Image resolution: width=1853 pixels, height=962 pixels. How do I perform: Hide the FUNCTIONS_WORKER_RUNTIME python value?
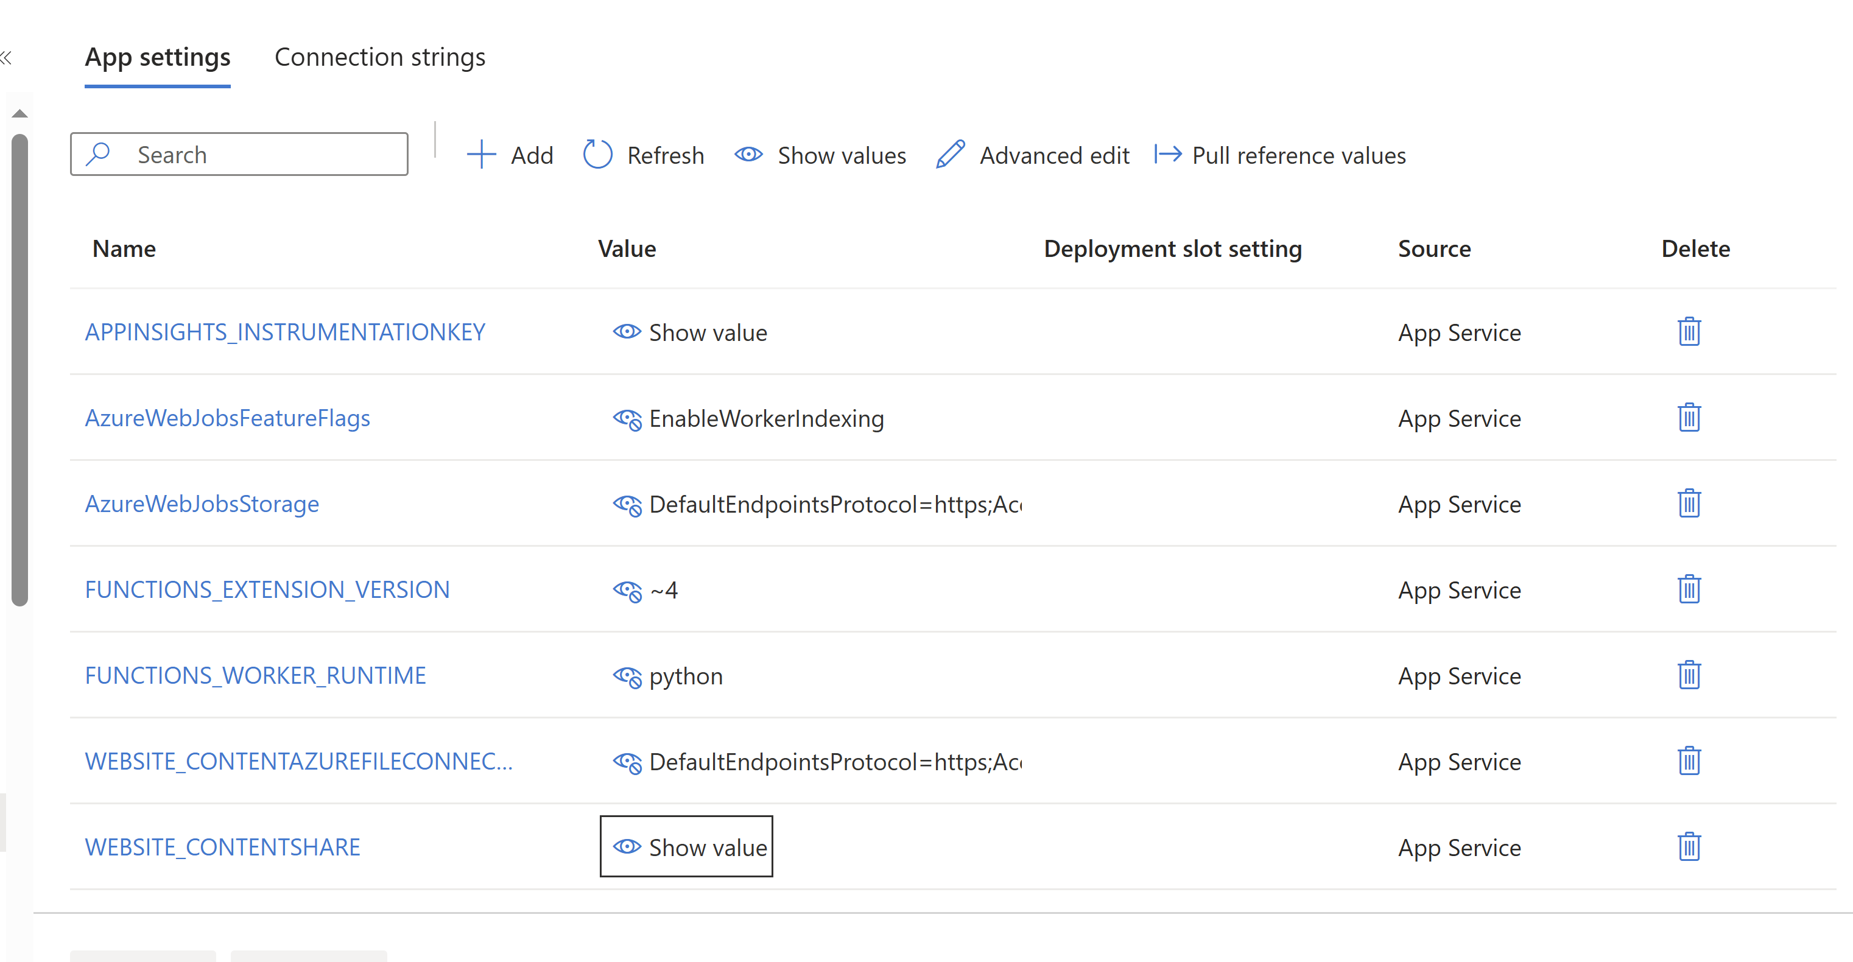[627, 676]
